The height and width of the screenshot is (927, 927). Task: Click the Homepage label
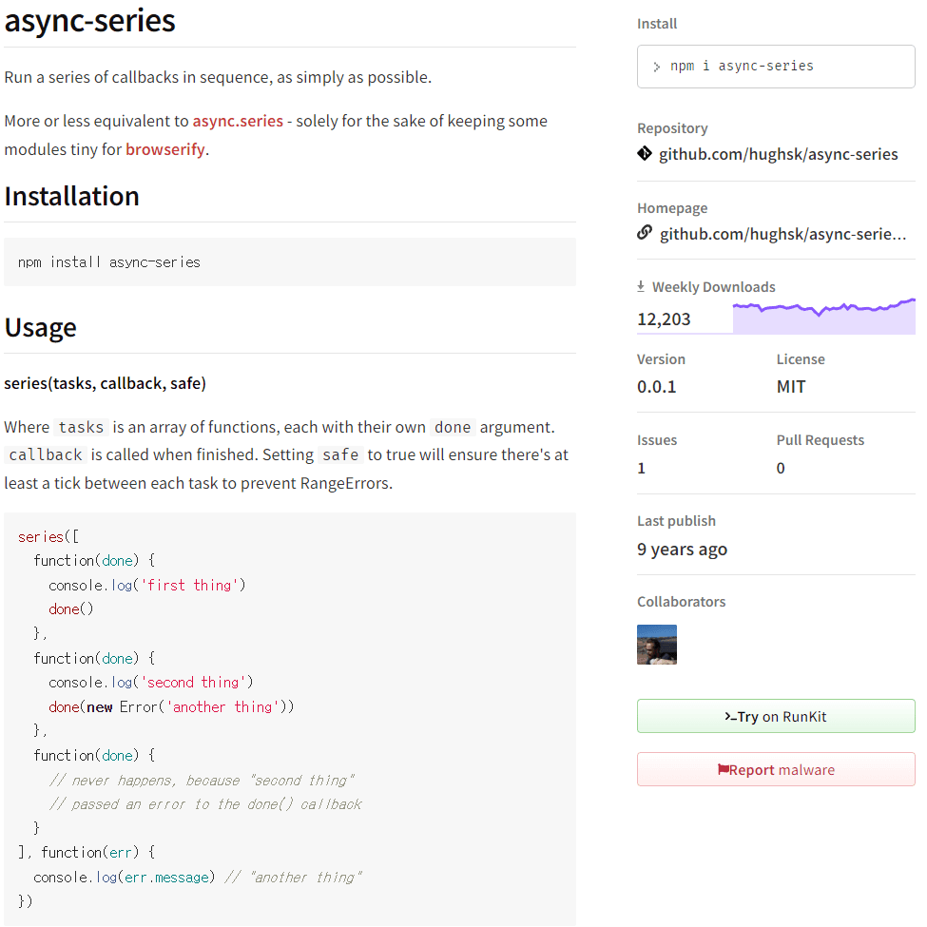pyautogui.click(x=672, y=208)
